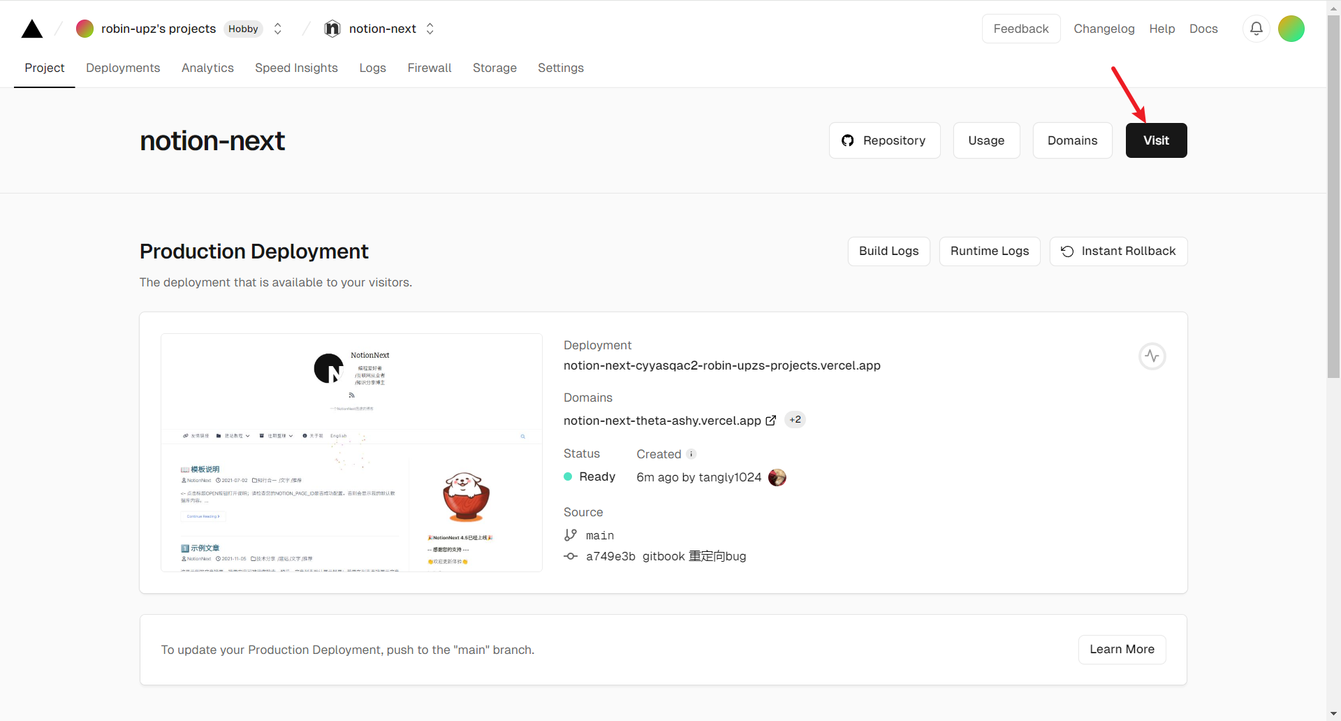Open the Analytics tab

[207, 68]
